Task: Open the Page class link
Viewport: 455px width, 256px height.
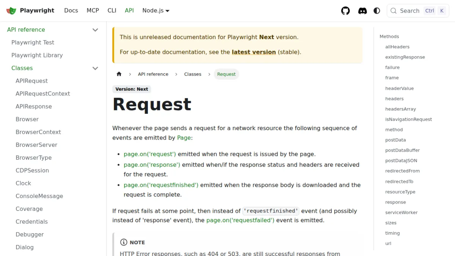Action: click(x=184, y=138)
